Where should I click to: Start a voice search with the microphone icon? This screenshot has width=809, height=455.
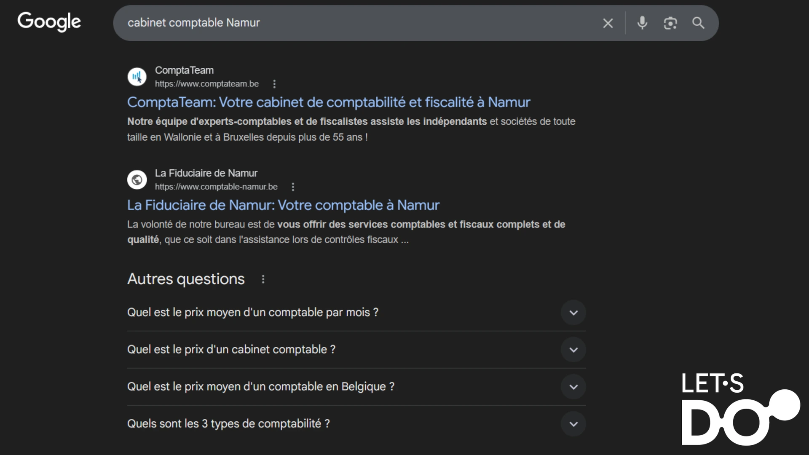point(642,23)
